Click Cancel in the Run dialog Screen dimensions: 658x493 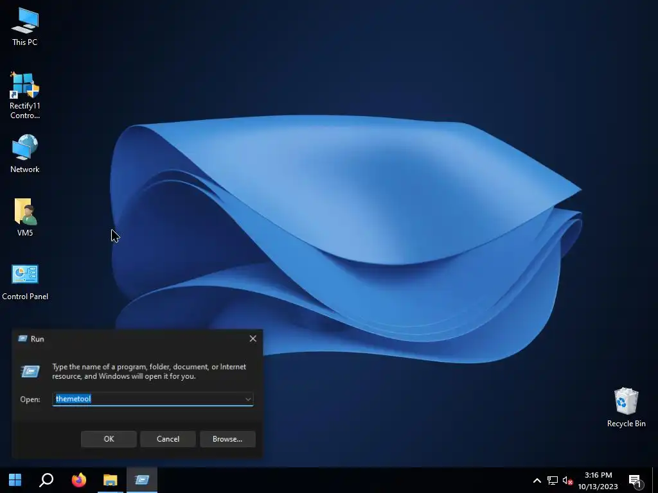168,439
